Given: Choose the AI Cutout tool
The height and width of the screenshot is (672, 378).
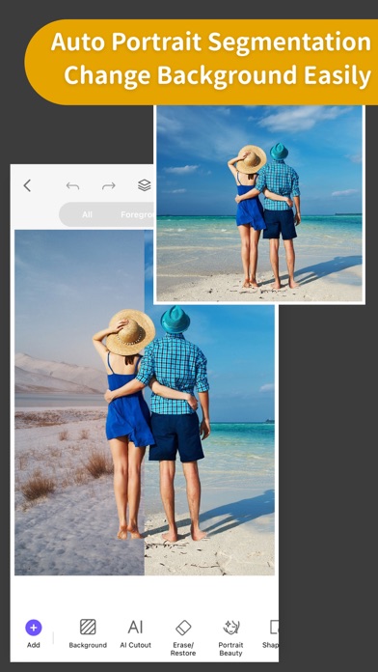Looking at the screenshot, I should point(135,632).
